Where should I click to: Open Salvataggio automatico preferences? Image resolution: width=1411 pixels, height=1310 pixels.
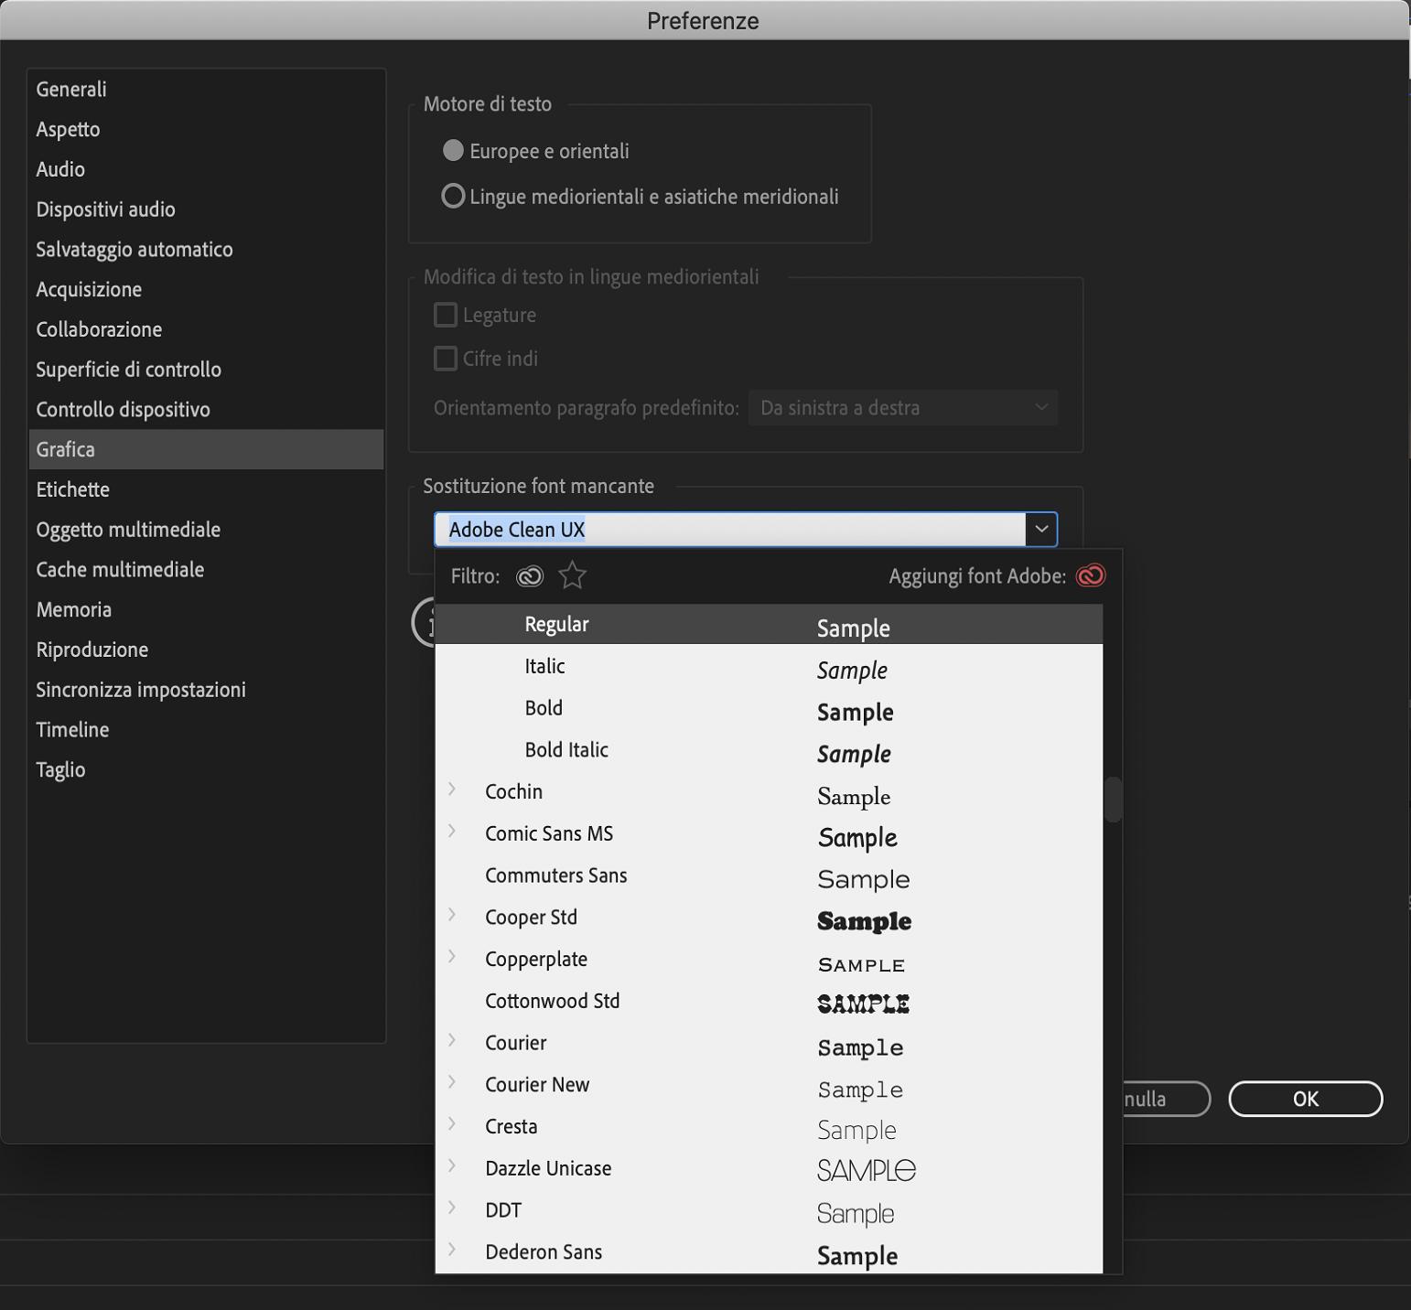pos(206,250)
